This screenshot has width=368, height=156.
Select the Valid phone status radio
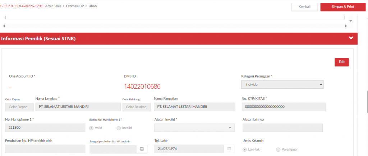tap(91, 128)
